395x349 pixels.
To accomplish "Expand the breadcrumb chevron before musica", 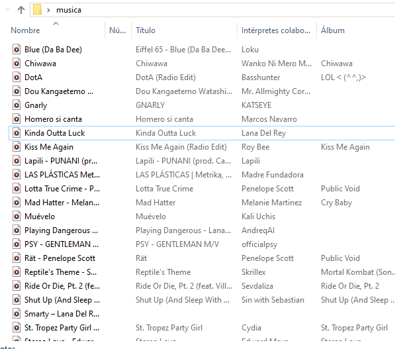I will [x=48, y=10].
